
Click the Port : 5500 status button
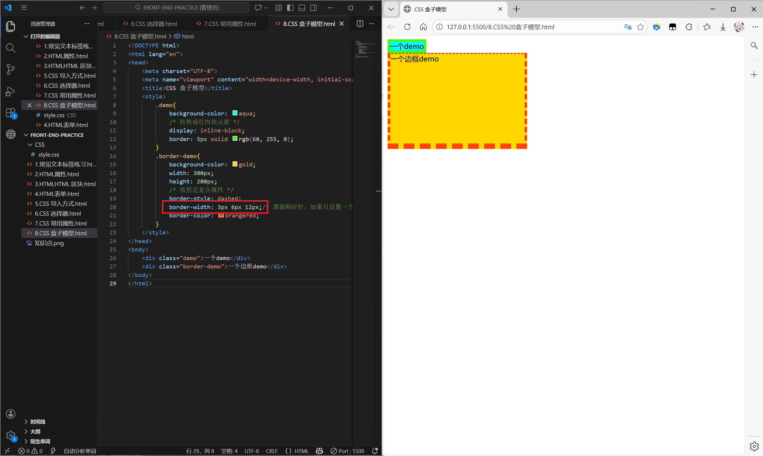(x=347, y=451)
